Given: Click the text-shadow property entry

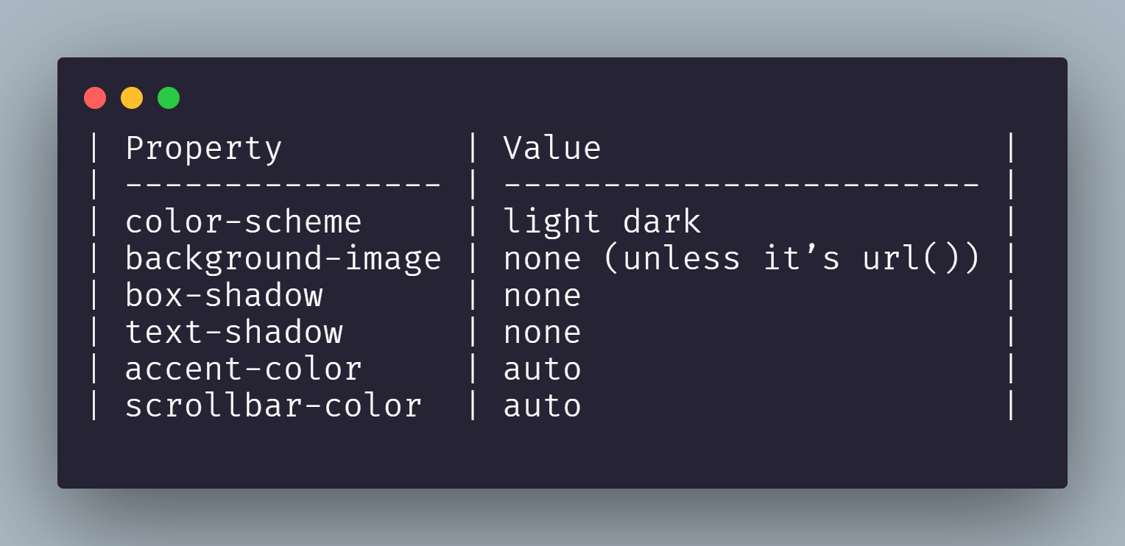Looking at the screenshot, I should coord(234,332).
